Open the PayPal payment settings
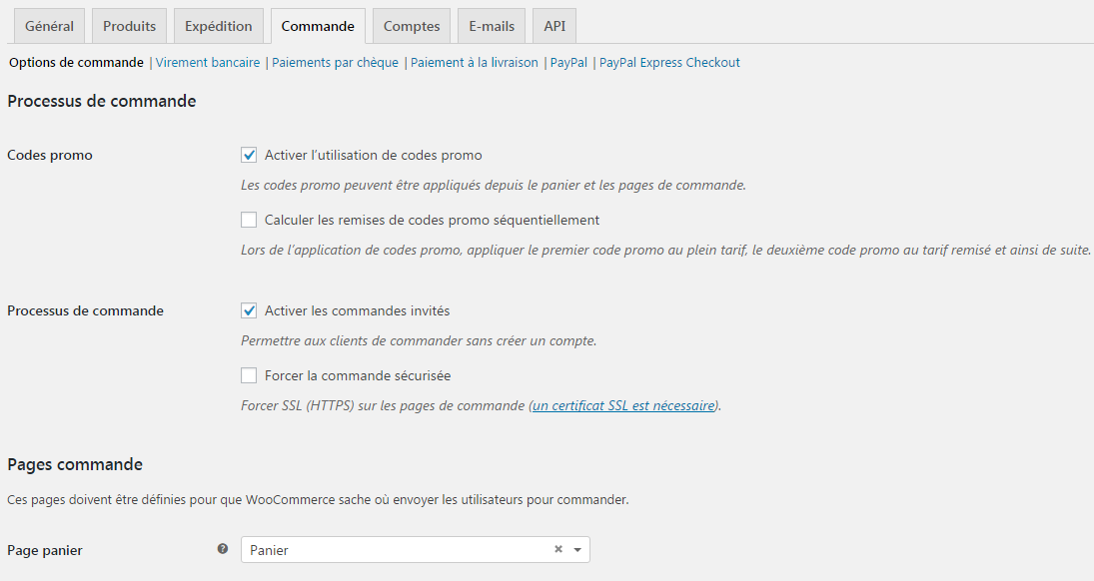The image size is (1094, 581). (x=566, y=62)
